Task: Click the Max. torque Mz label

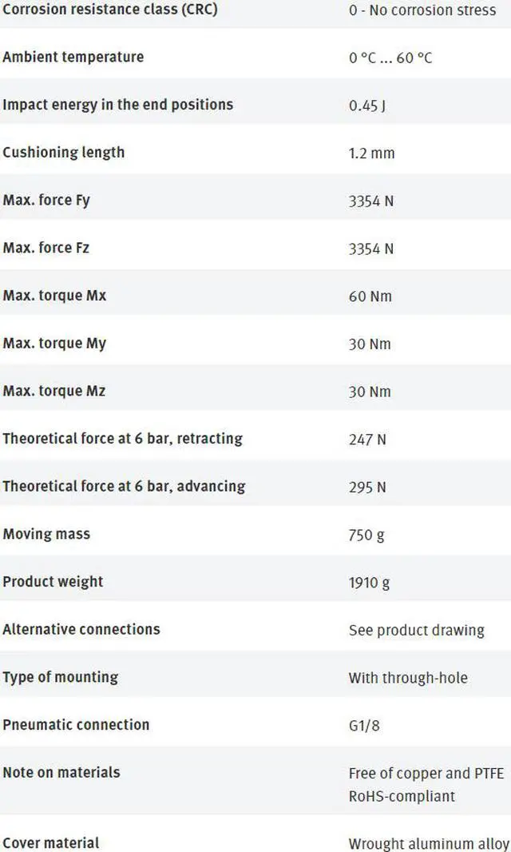Action: (x=53, y=391)
